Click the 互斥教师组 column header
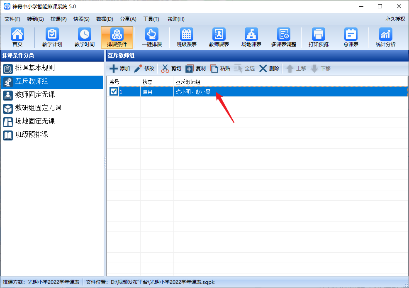The height and width of the screenshot is (288, 409). coord(290,82)
